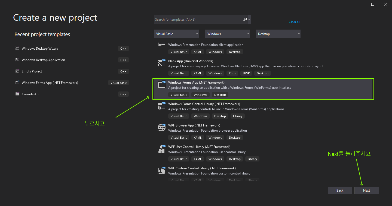The width and height of the screenshot is (392, 206).
Task: Select Blank App (Universal Windows) template title
Action: (x=191, y=61)
